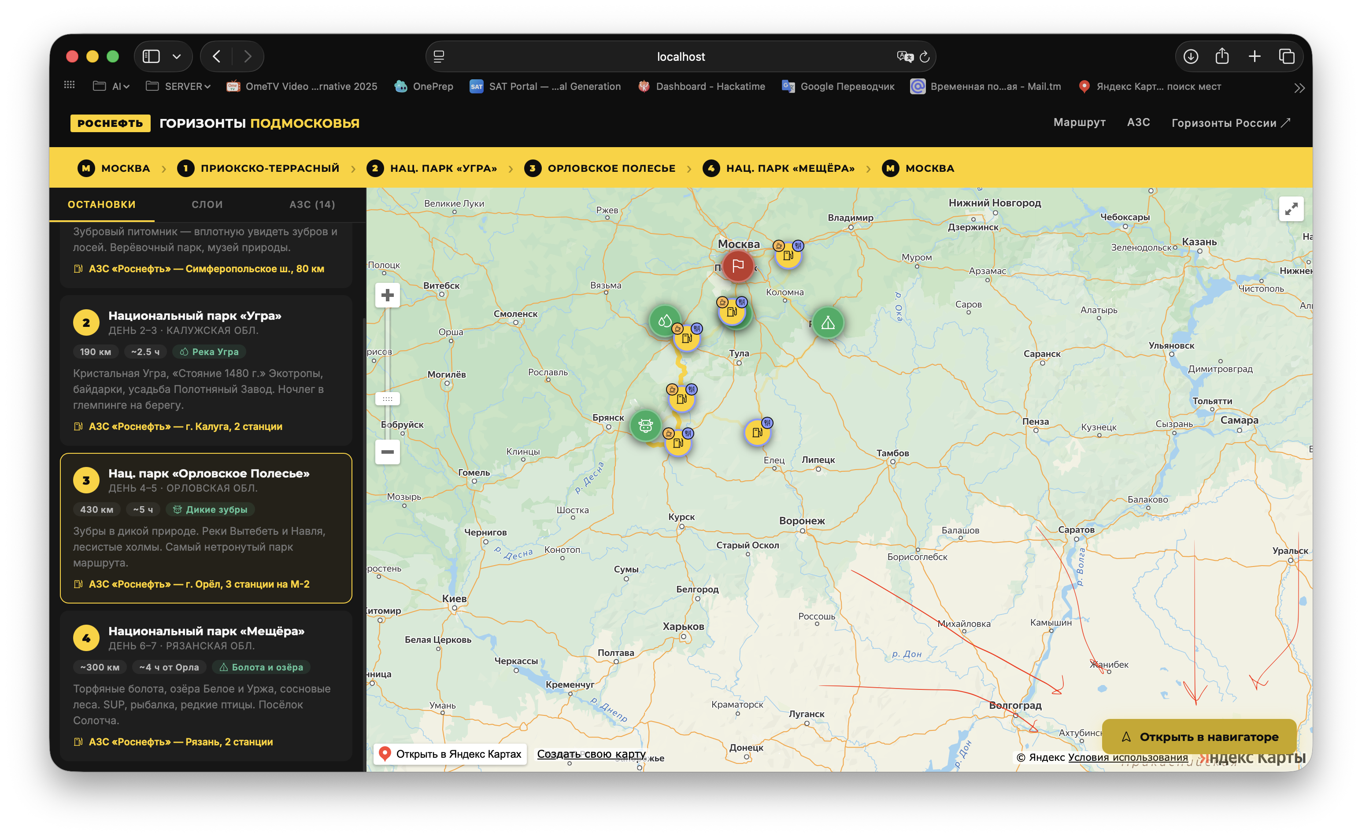Select the yellow gas station marker near Елец
Image resolution: width=1362 pixels, height=837 pixels.
tap(757, 432)
